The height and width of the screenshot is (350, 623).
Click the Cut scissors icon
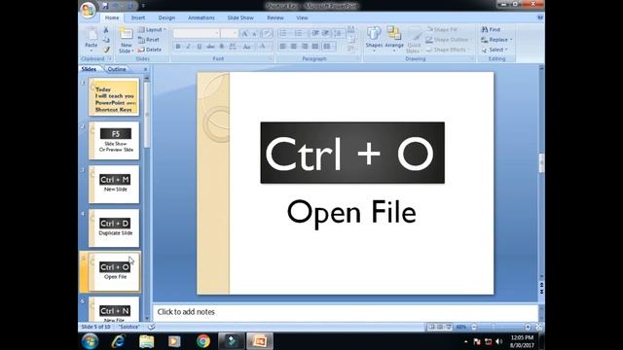[x=106, y=30]
